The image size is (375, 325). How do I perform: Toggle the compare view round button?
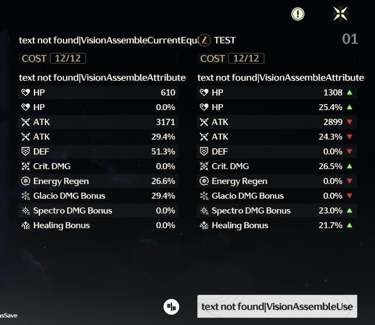[171, 307]
